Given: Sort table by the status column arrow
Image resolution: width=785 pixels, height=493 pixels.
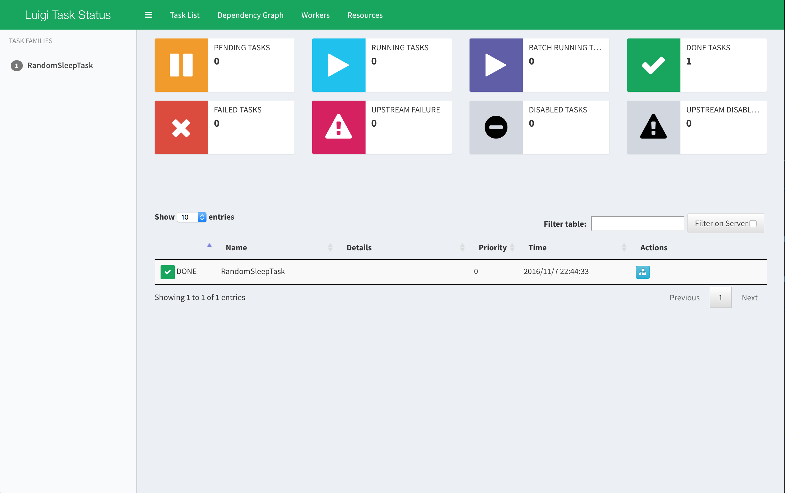Looking at the screenshot, I should coord(209,246).
